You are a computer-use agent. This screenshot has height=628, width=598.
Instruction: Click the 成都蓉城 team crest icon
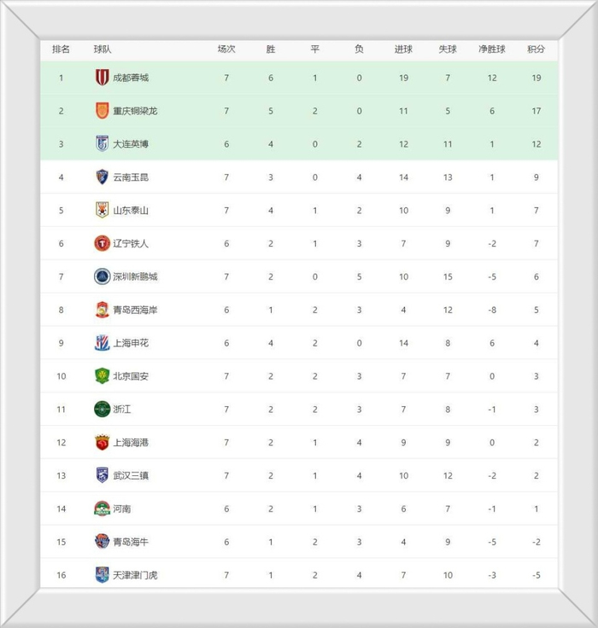tap(103, 78)
